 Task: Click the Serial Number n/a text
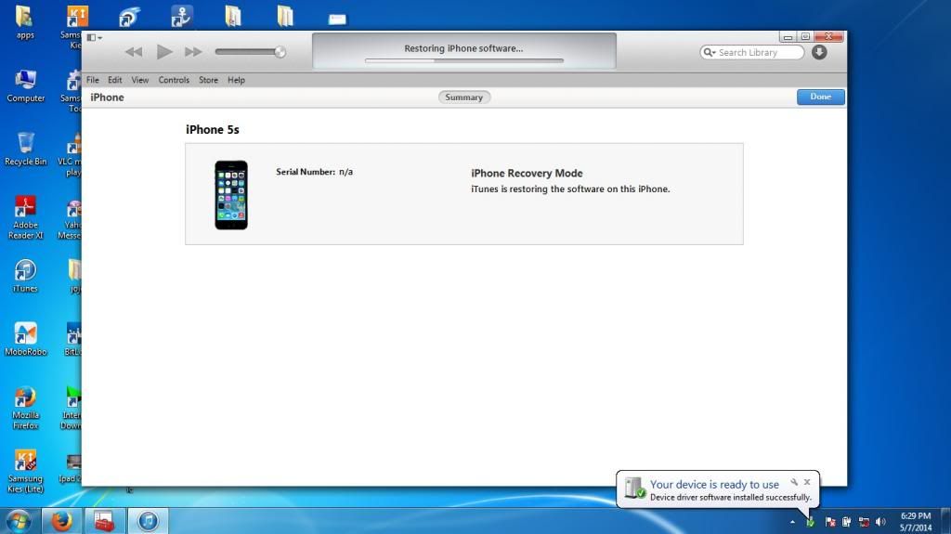pyautogui.click(x=314, y=172)
